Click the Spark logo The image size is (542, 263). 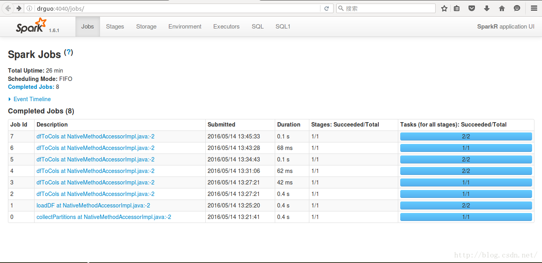pos(31,26)
